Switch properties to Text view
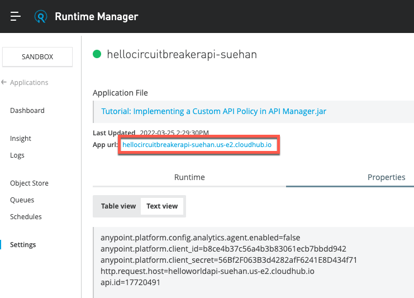This screenshot has width=414, height=298. pos(162,206)
